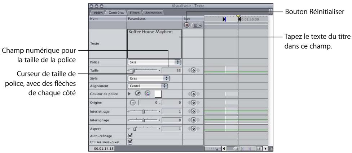Screen dimensions: 352x153
Task: Click the Origine X value field
Action: point(148,103)
